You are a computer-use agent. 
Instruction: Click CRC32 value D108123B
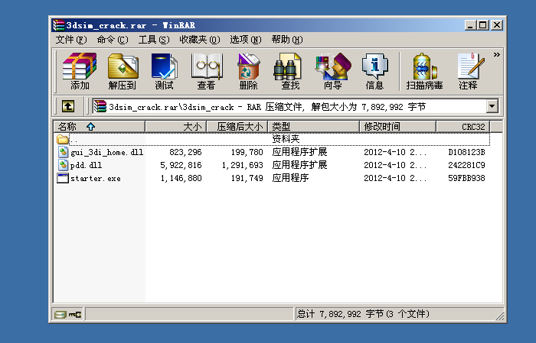(466, 152)
